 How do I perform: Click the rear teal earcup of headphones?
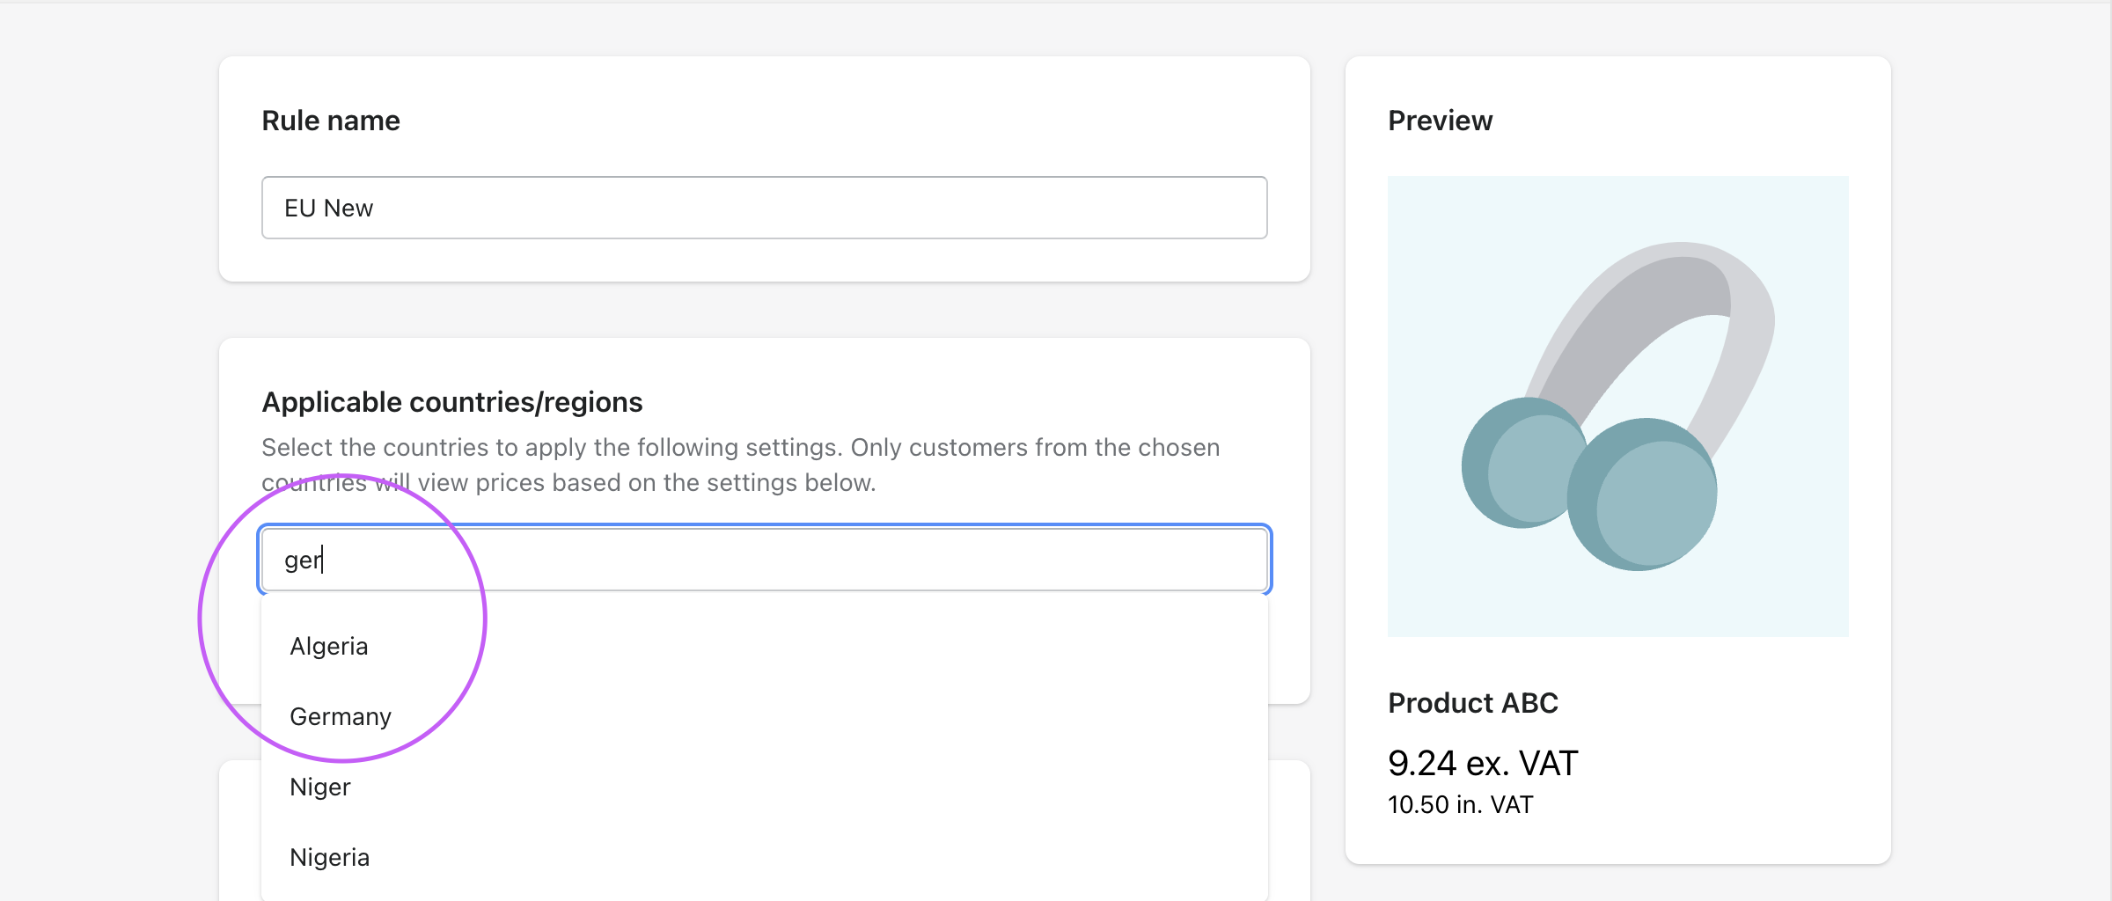(1514, 462)
